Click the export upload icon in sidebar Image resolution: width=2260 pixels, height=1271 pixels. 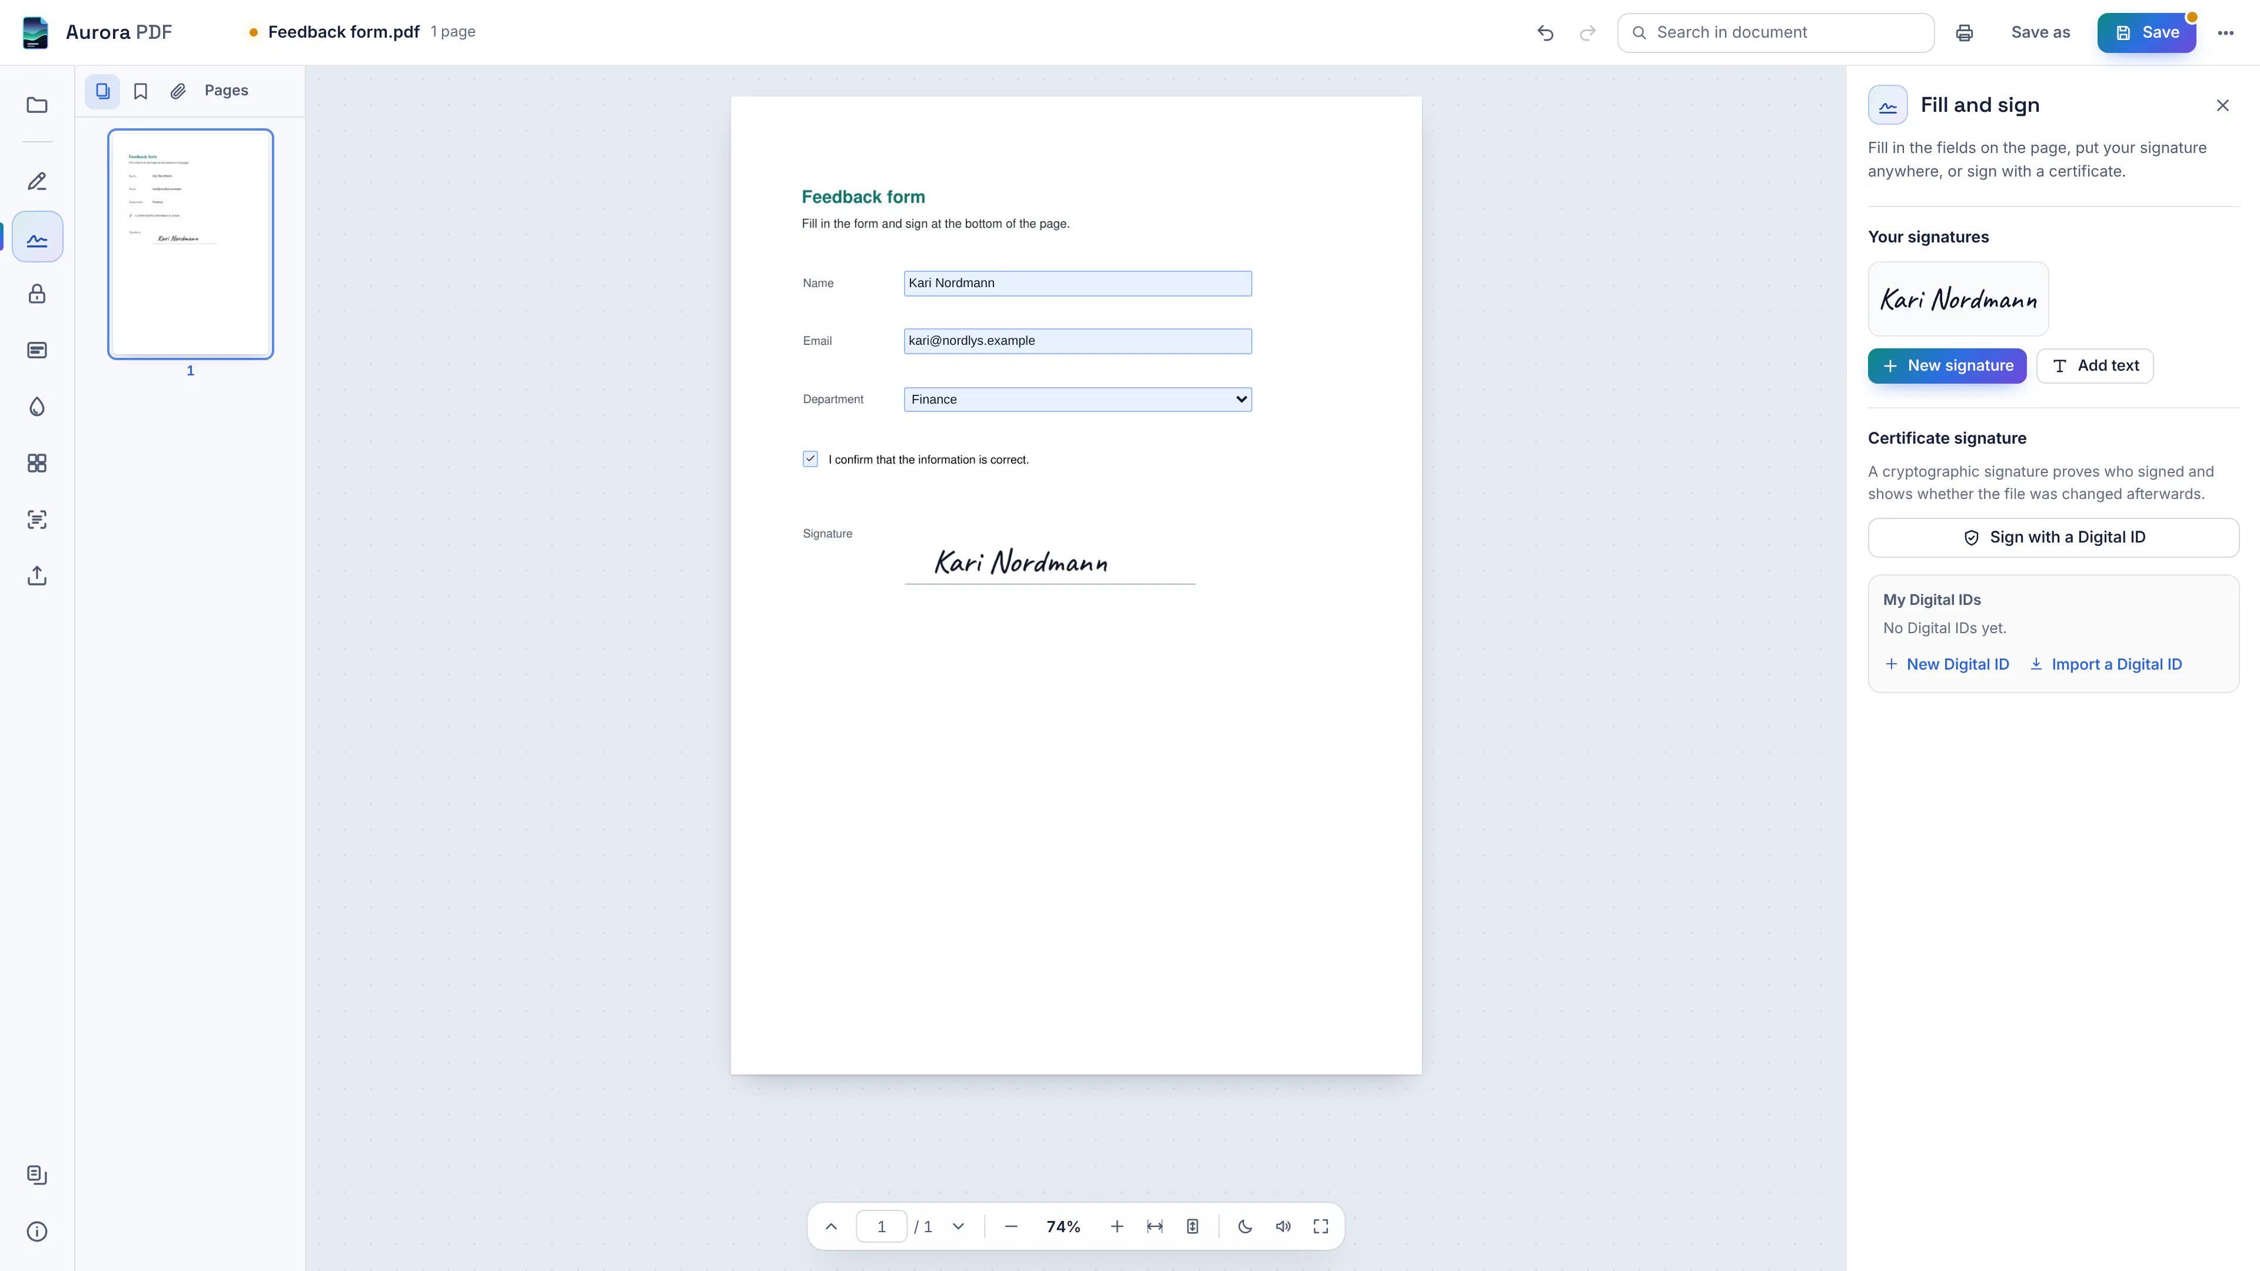click(37, 575)
